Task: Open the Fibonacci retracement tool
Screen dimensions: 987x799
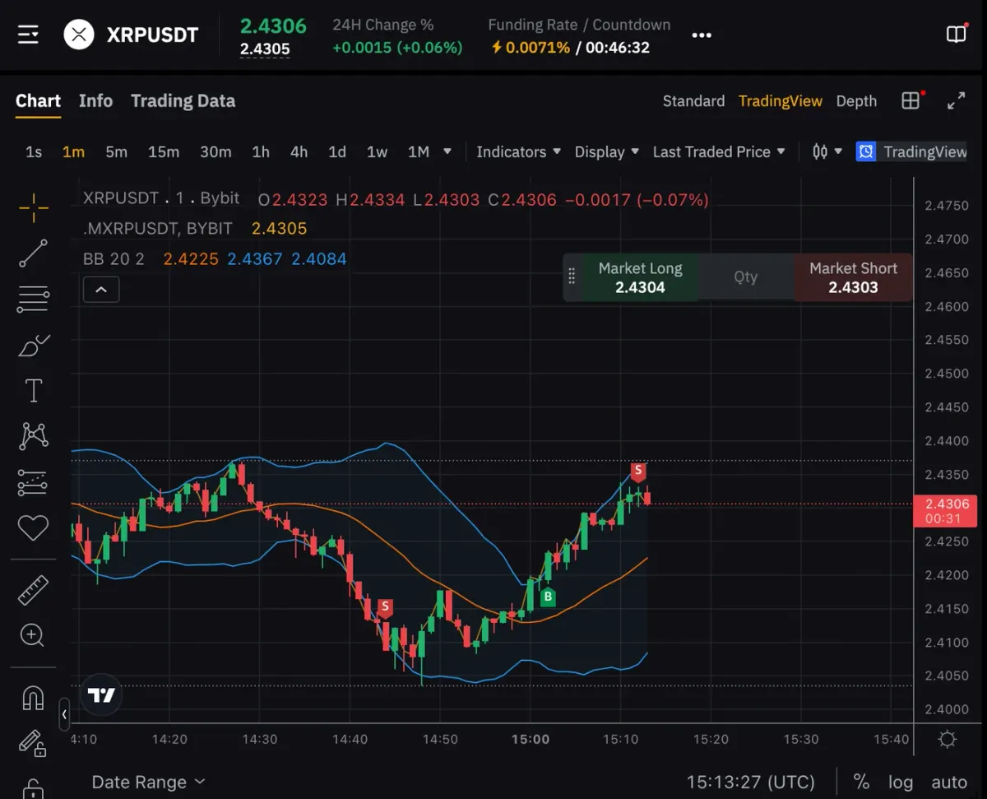Action: pos(33,300)
